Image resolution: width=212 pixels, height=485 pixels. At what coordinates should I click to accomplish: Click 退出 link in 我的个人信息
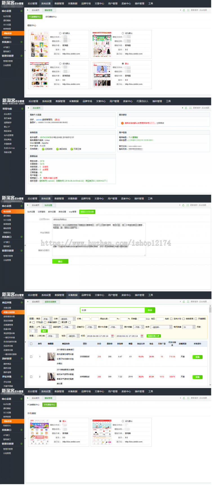[57, 120]
